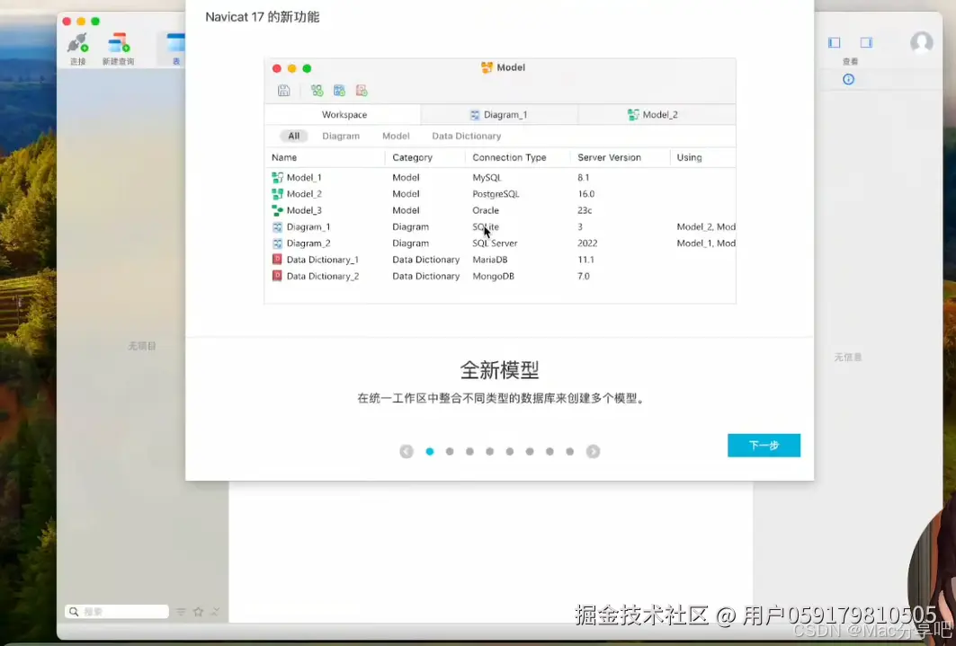Click the 下一步 (Next) button
This screenshot has width=956, height=646.
click(x=764, y=446)
